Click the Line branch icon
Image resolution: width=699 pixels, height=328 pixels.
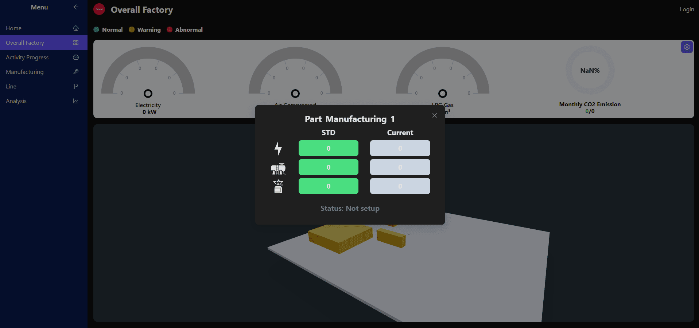point(76,86)
